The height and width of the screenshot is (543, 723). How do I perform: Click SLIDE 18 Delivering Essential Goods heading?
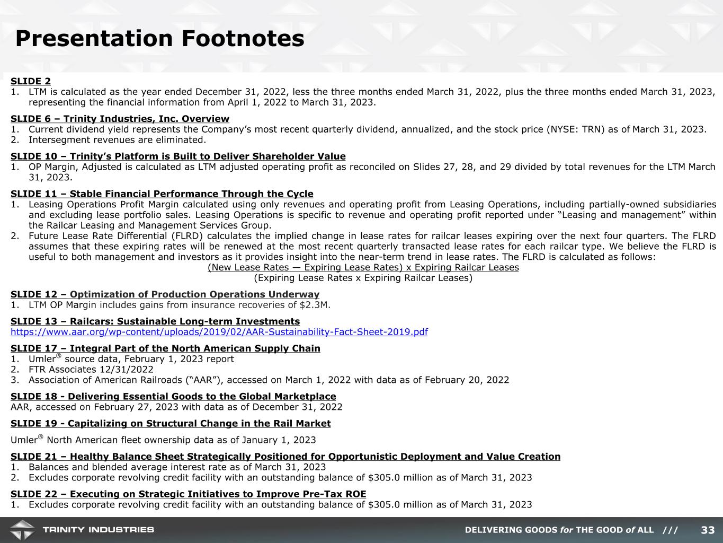pos(173,397)
